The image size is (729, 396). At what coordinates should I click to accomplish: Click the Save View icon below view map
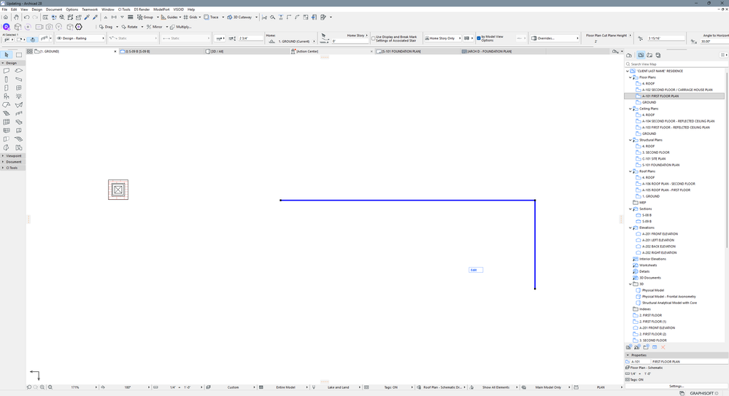(629, 347)
